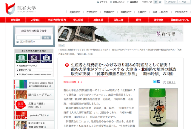This screenshot has width=191, height=129.
Task: Open the 社会連携 navigation tab
Action: click(x=158, y=20)
